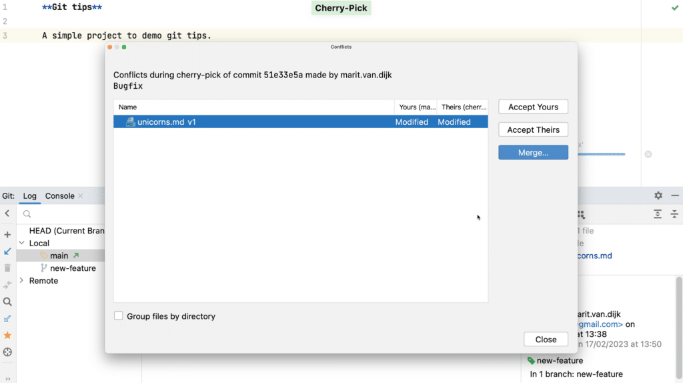683x383 pixels.
Task: Click the Yours column header
Action: click(x=417, y=107)
